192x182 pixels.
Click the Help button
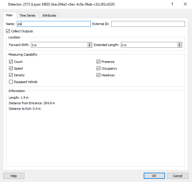click(14, 176)
